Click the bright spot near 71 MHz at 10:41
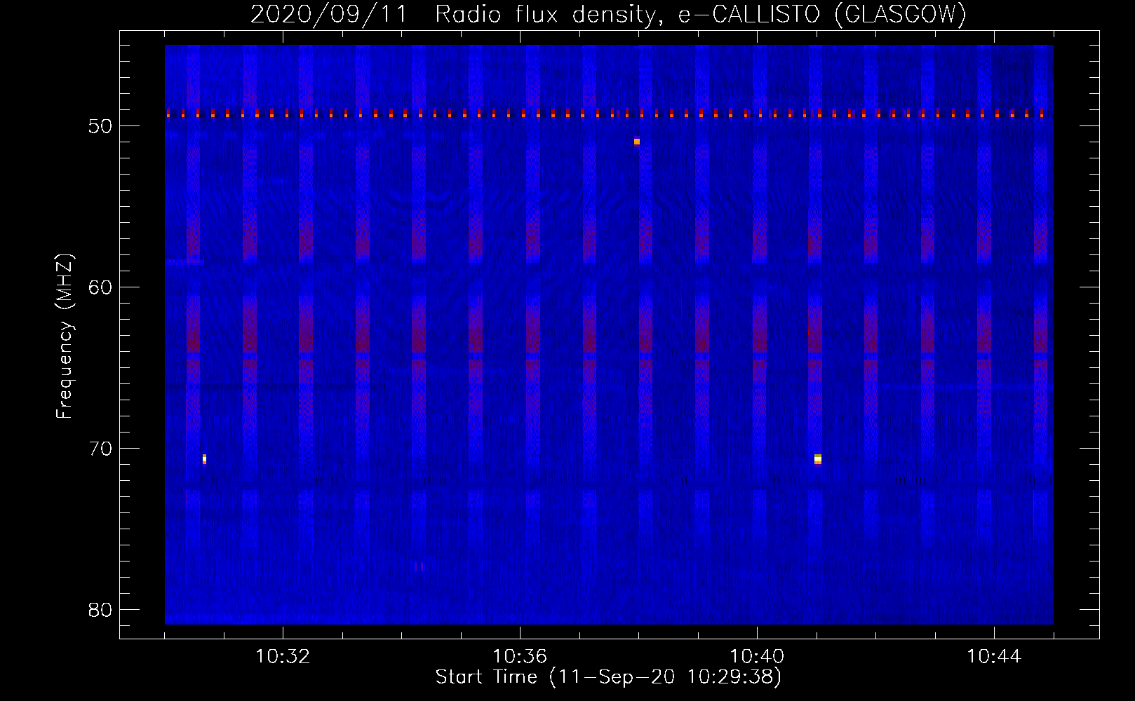1135x701 pixels. [818, 459]
